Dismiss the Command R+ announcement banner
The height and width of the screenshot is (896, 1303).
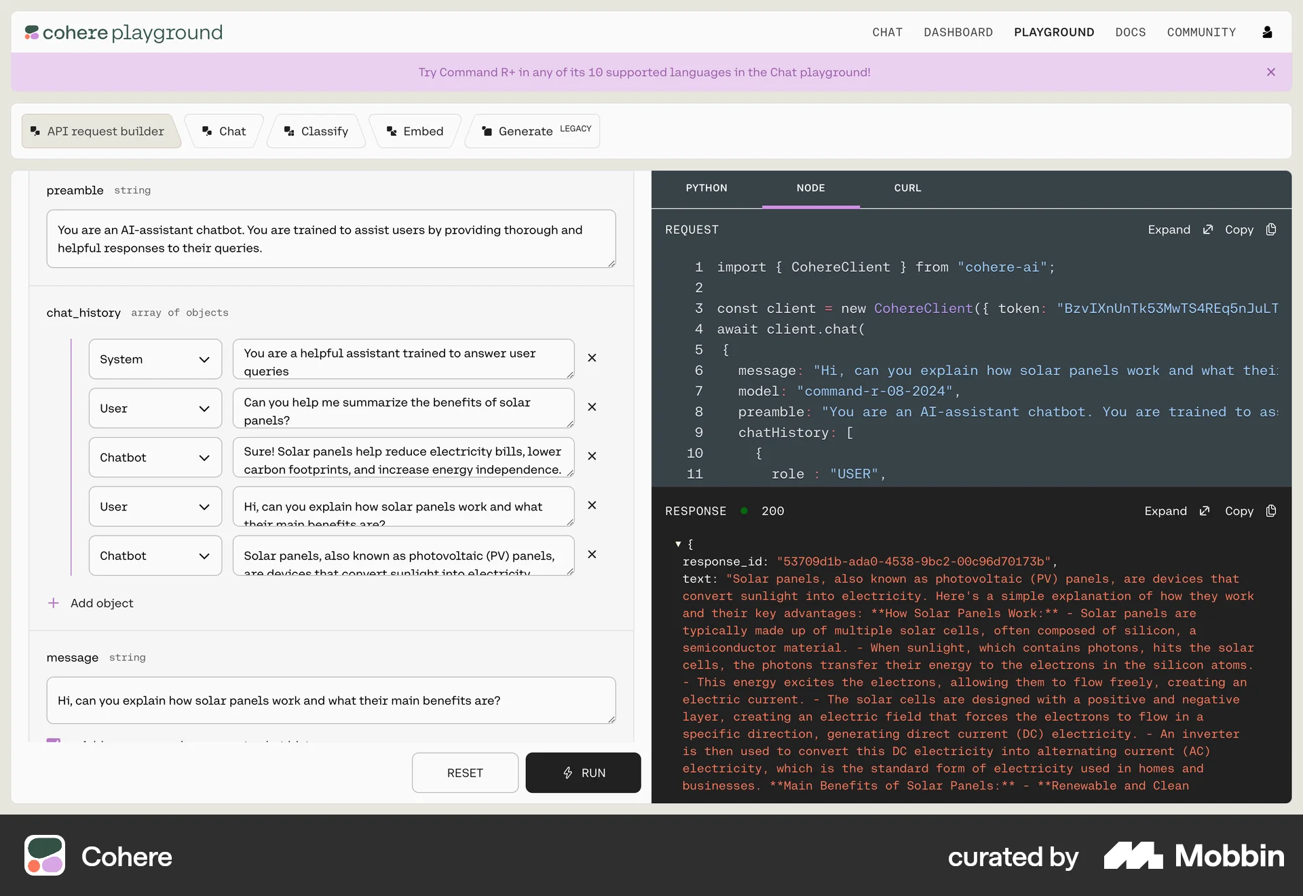click(1271, 72)
